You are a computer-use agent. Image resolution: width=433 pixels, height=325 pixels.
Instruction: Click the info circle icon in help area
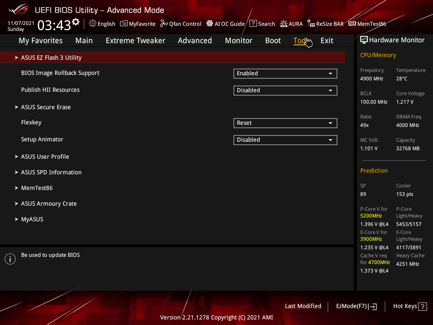10,259
